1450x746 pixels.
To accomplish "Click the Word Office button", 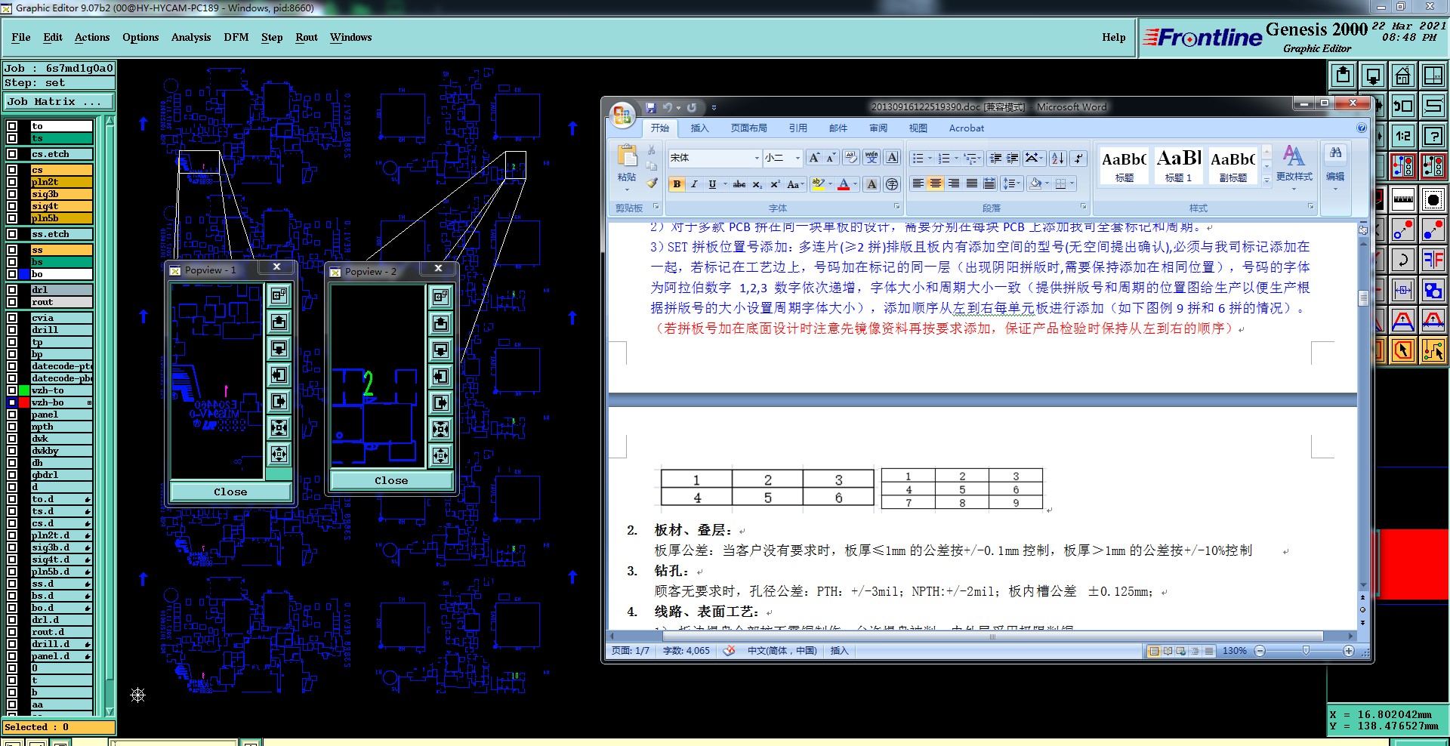I will [x=623, y=115].
